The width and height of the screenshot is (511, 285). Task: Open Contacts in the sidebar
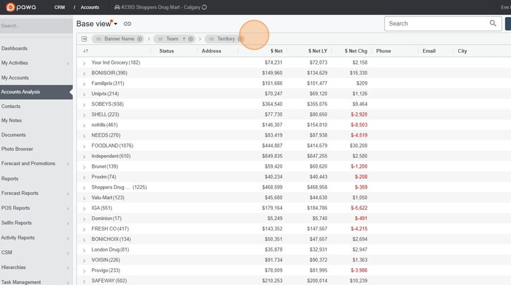point(11,106)
